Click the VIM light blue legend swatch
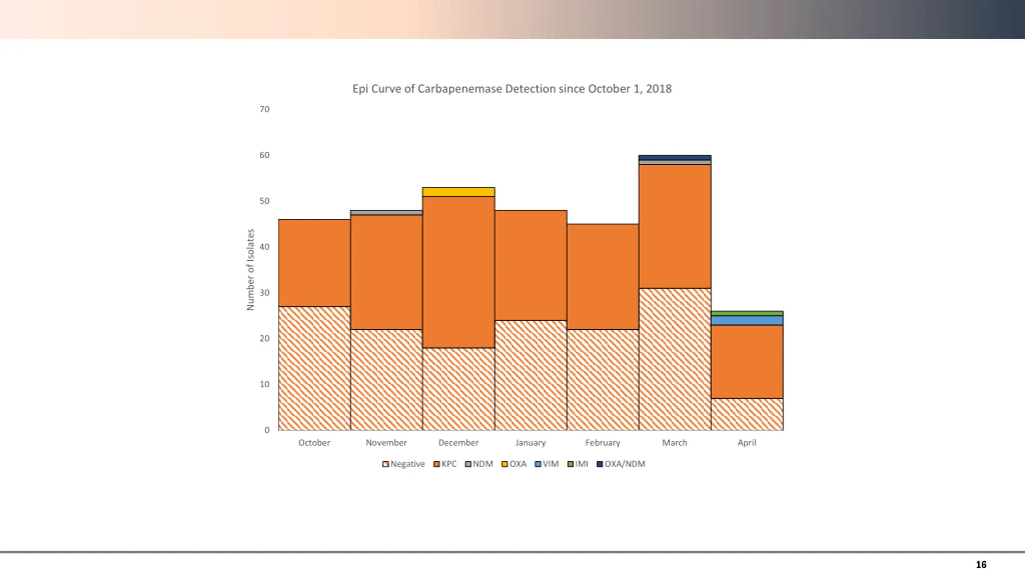1025x576 pixels. (538, 464)
